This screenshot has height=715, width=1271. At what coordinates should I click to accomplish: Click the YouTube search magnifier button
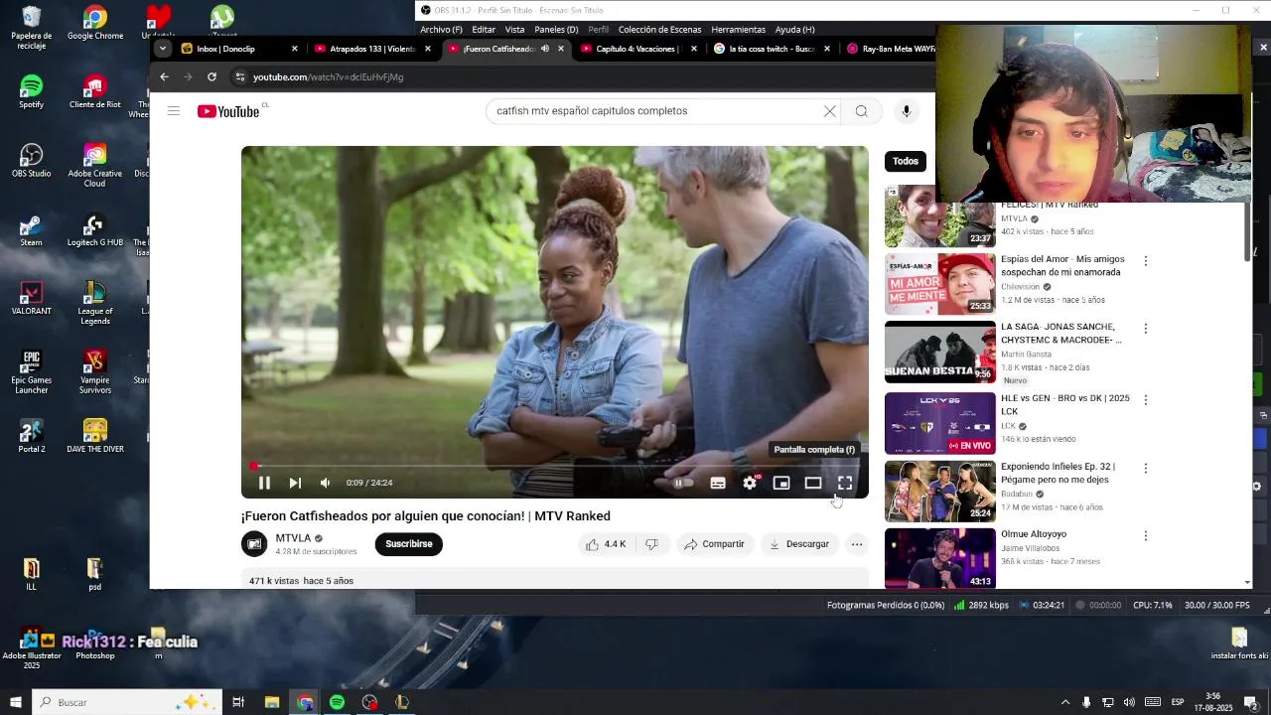tap(862, 111)
